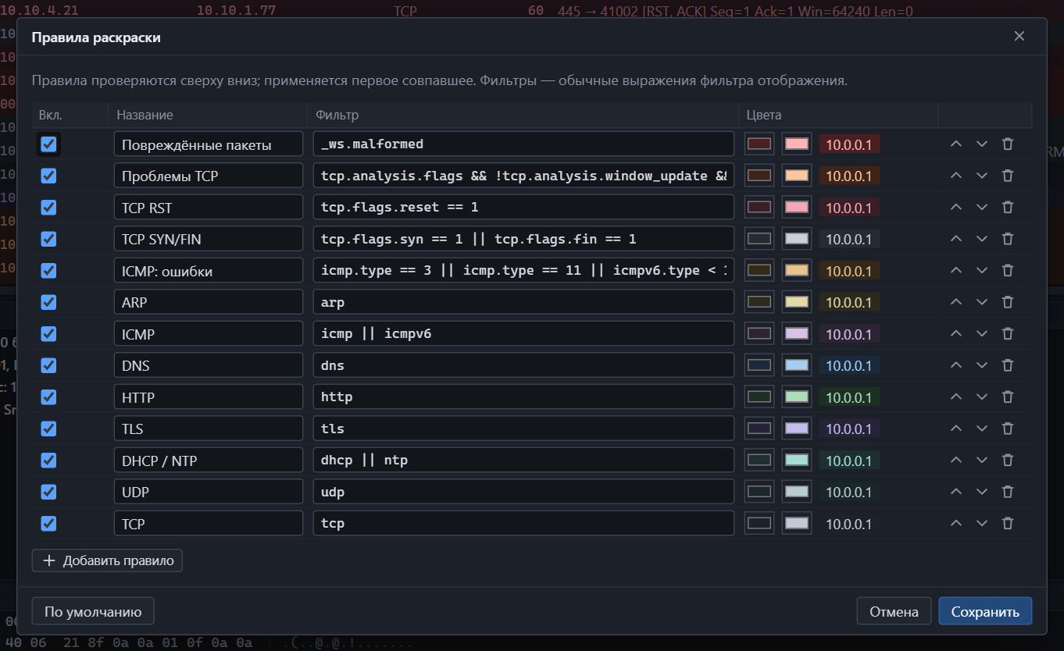The height and width of the screenshot is (651, 1064).
Task: Move the TLS rule down
Action: (982, 429)
